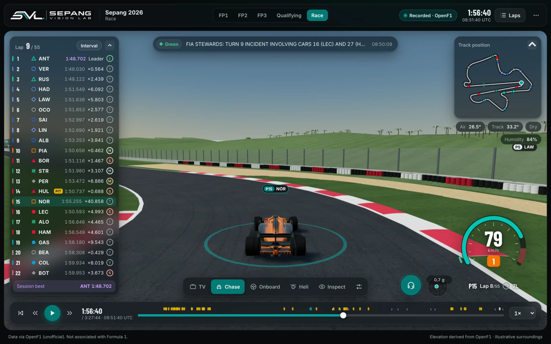Viewport: 551px width, 344px height.
Task: Click the timeline scrubber handle
Action: [343, 315]
